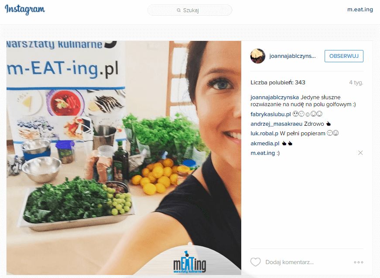Viewport: 380px width, 278px height.
Task: Open m.eat.ing commenter profile in comments
Action: click(263, 153)
